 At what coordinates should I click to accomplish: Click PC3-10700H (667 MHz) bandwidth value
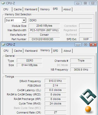44,30
